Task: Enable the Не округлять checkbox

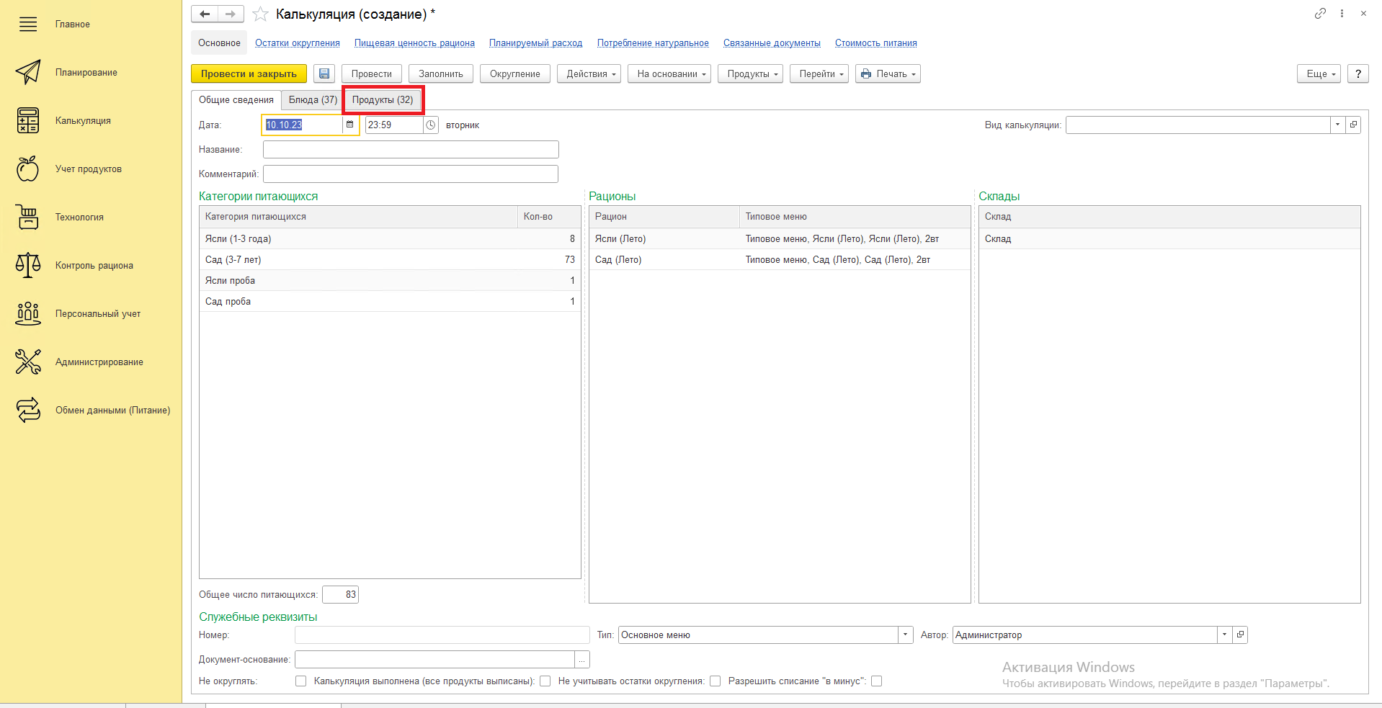Action: coord(301,681)
